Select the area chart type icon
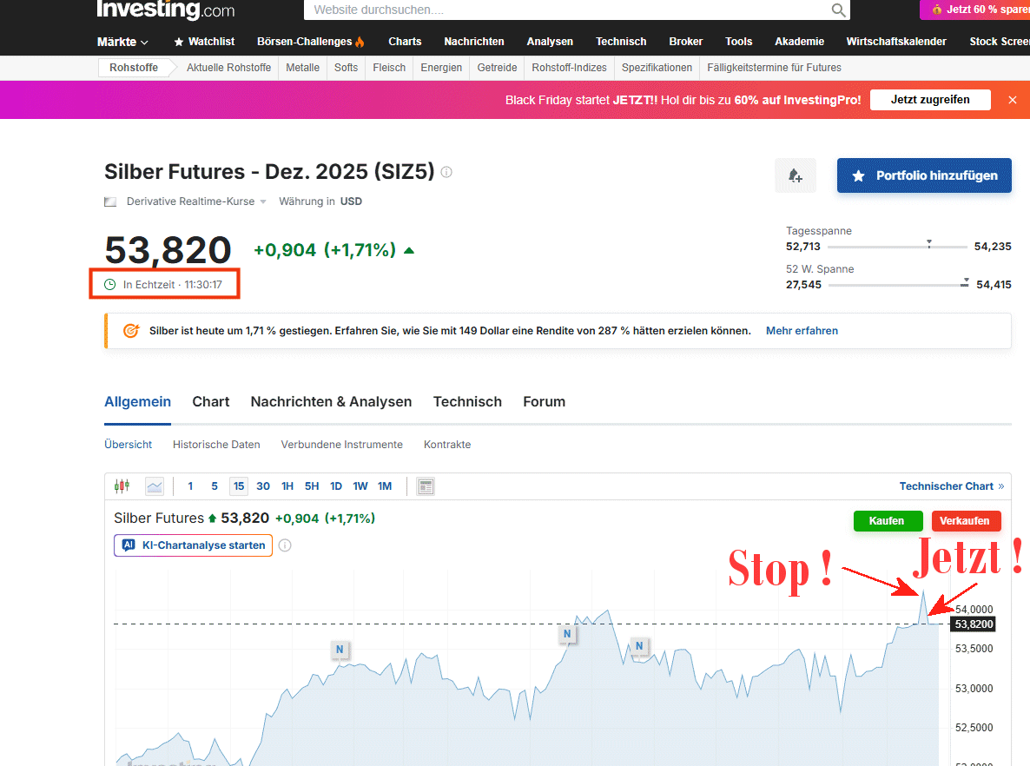This screenshot has height=766, width=1030. coord(155,486)
